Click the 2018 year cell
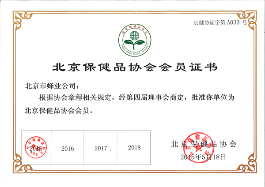 134,147
